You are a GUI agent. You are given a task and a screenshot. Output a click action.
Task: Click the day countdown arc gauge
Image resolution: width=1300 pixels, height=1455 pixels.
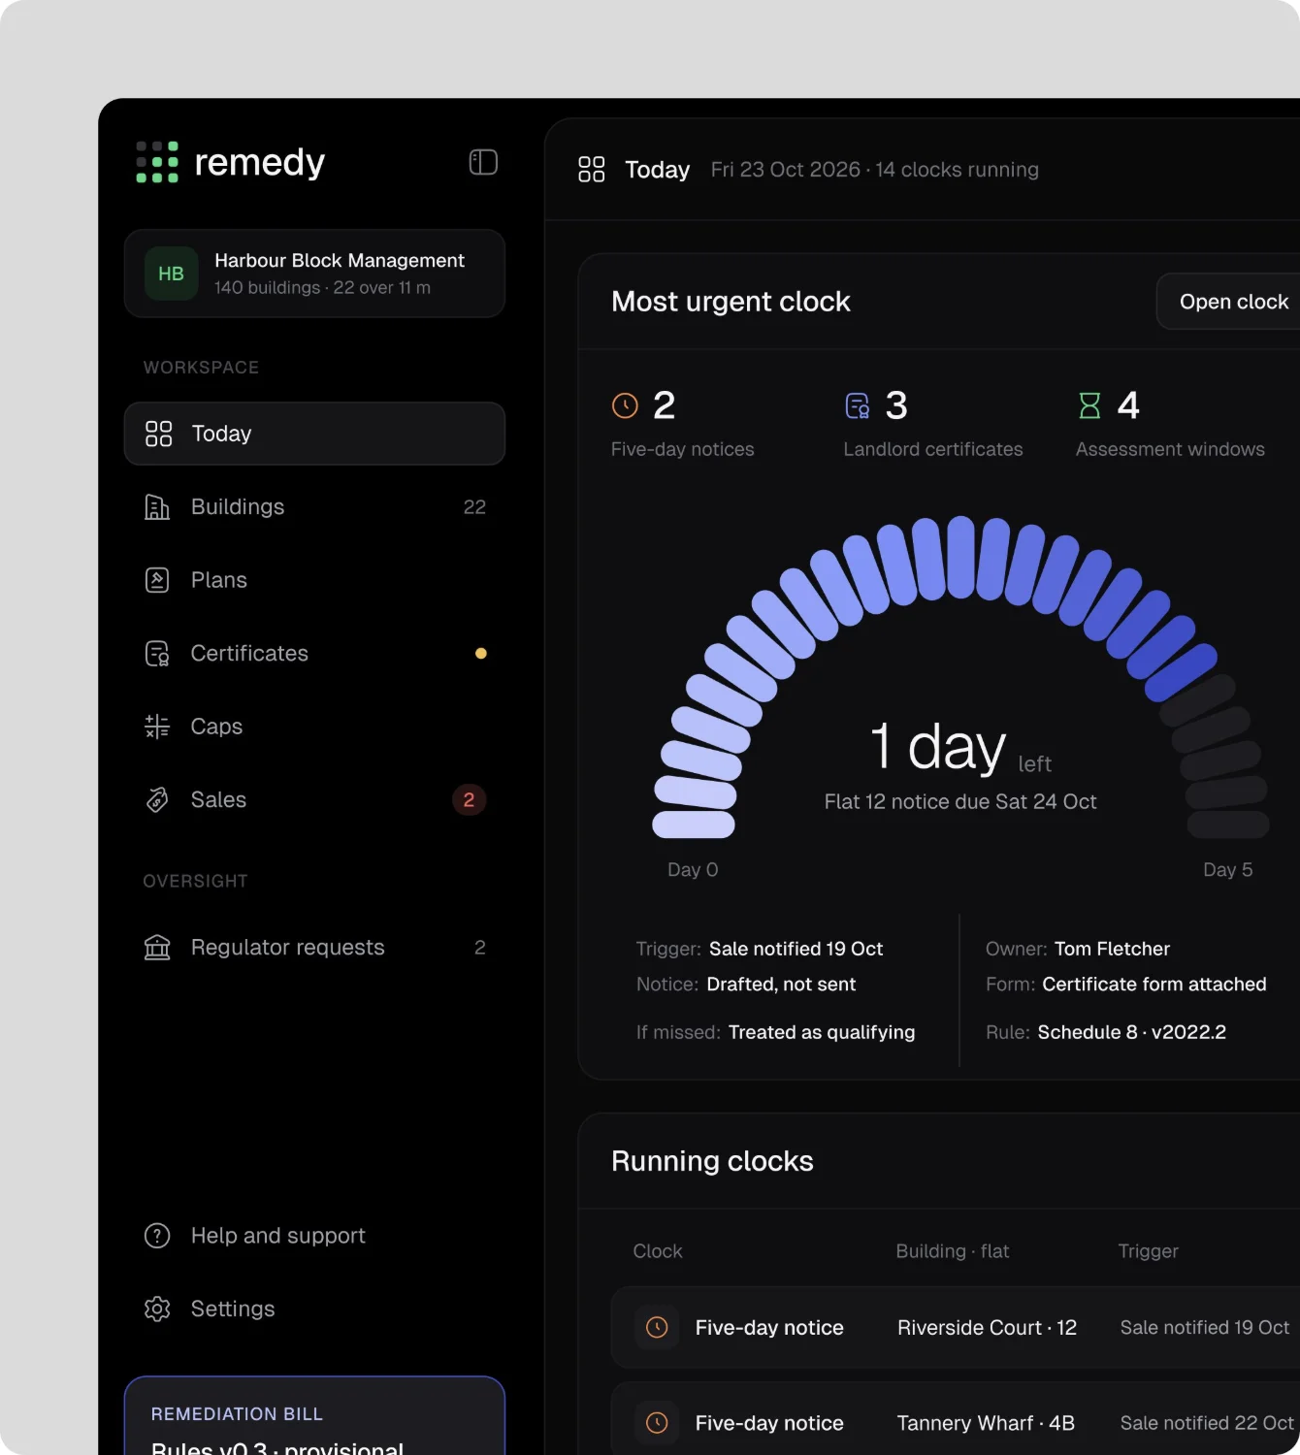click(x=960, y=677)
